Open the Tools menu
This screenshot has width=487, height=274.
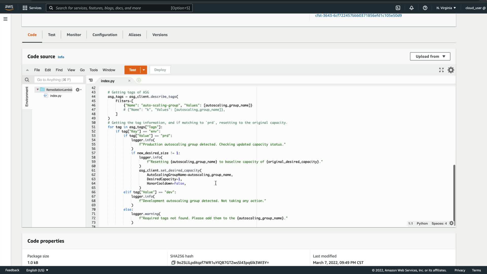pos(93,70)
